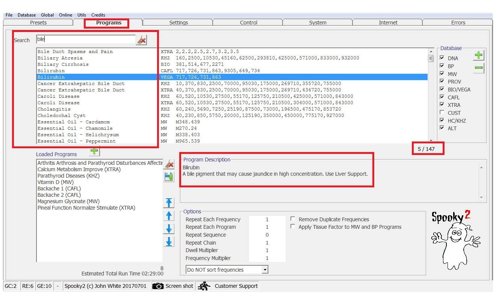Edit the Repeat Each Program value
Screen dimensions: 496x295
[x=267, y=227]
